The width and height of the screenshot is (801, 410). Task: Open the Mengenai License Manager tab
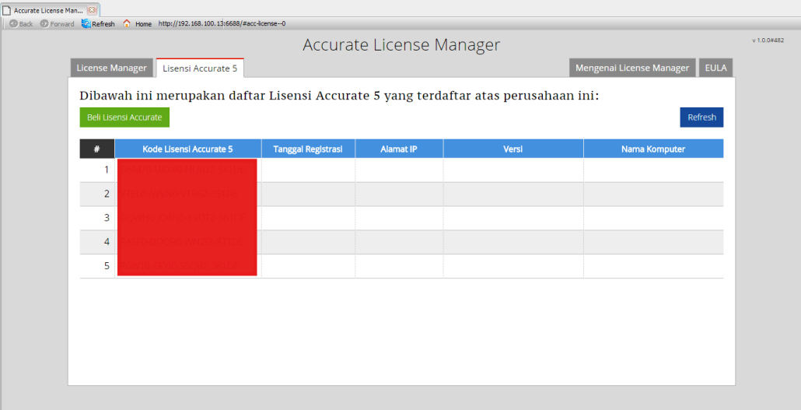(631, 68)
